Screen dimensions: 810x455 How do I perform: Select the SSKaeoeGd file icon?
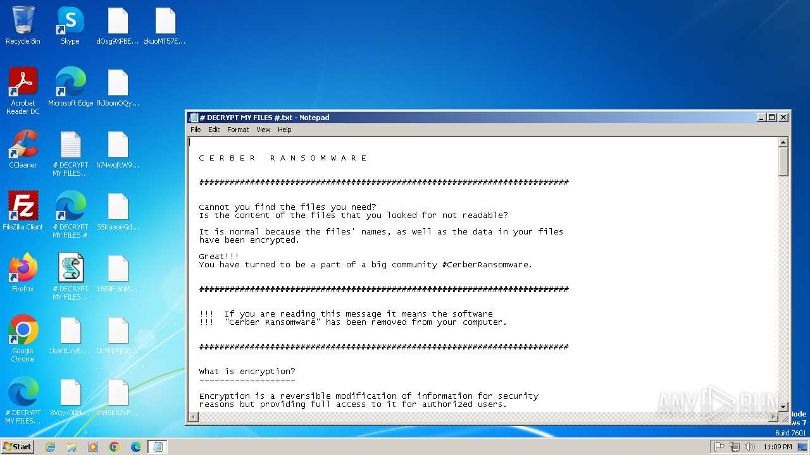[x=118, y=211]
